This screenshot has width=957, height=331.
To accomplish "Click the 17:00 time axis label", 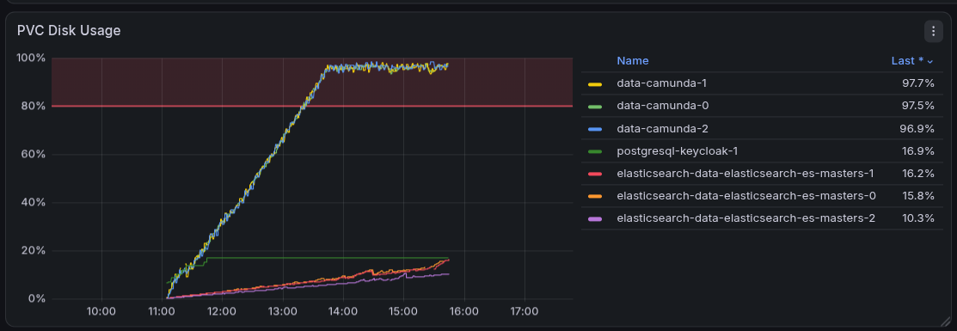I will pyautogui.click(x=525, y=311).
